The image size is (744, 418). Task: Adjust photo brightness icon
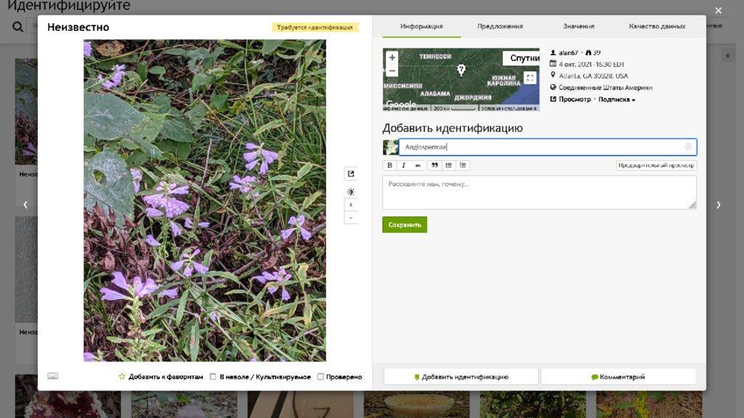[351, 192]
